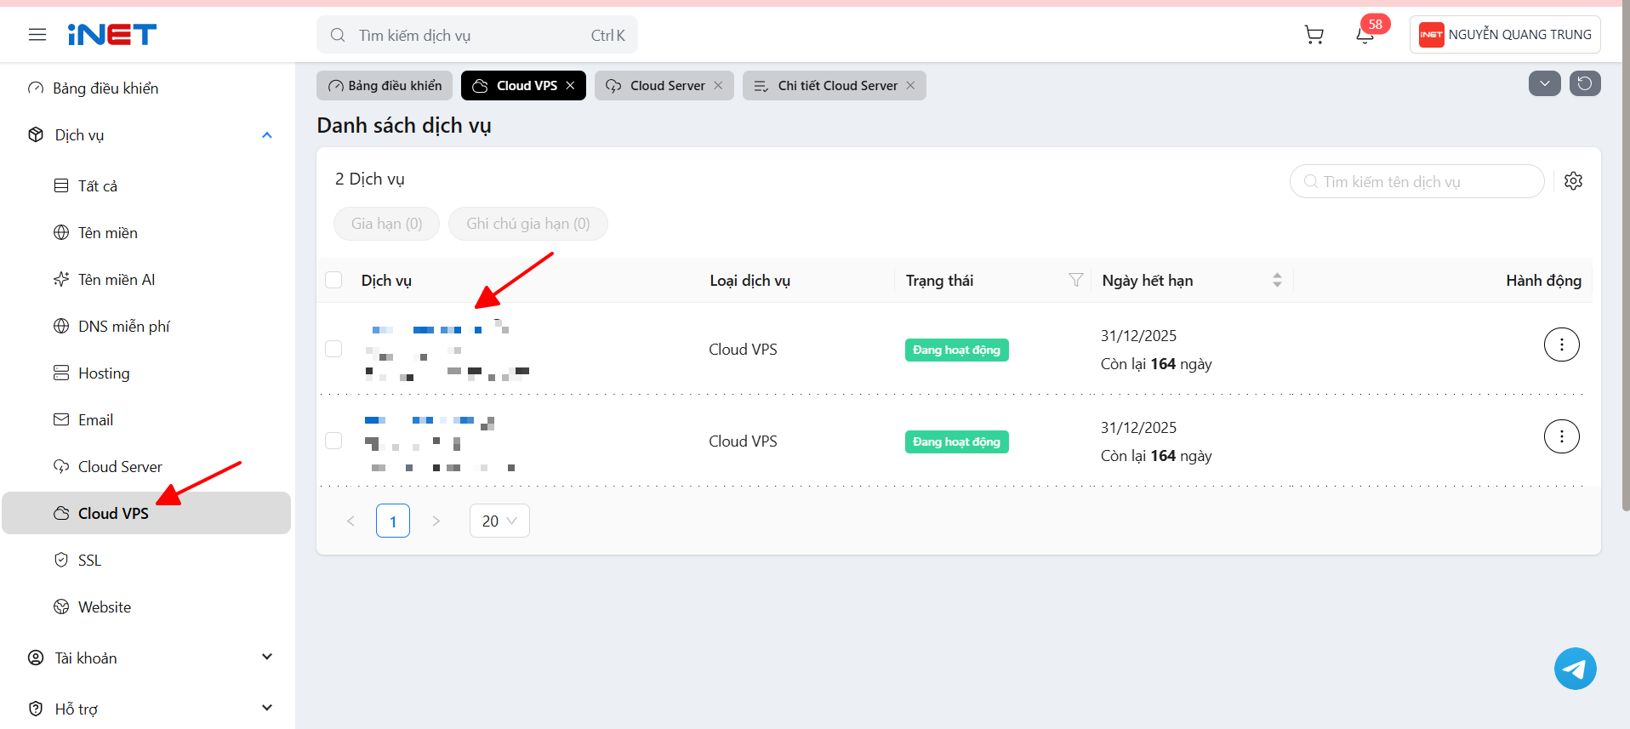Toggle the hamburger sidebar menu
The image size is (1630, 729).
pos(37,35)
